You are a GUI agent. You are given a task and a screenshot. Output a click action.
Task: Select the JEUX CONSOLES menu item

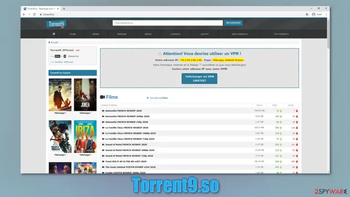tap(240, 34)
